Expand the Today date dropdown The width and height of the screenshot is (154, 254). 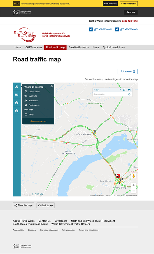click(107, 90)
